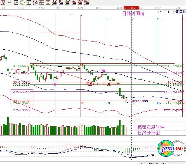Click the 04-19 date axis label
186x164 pixels.
[x=41, y=8]
